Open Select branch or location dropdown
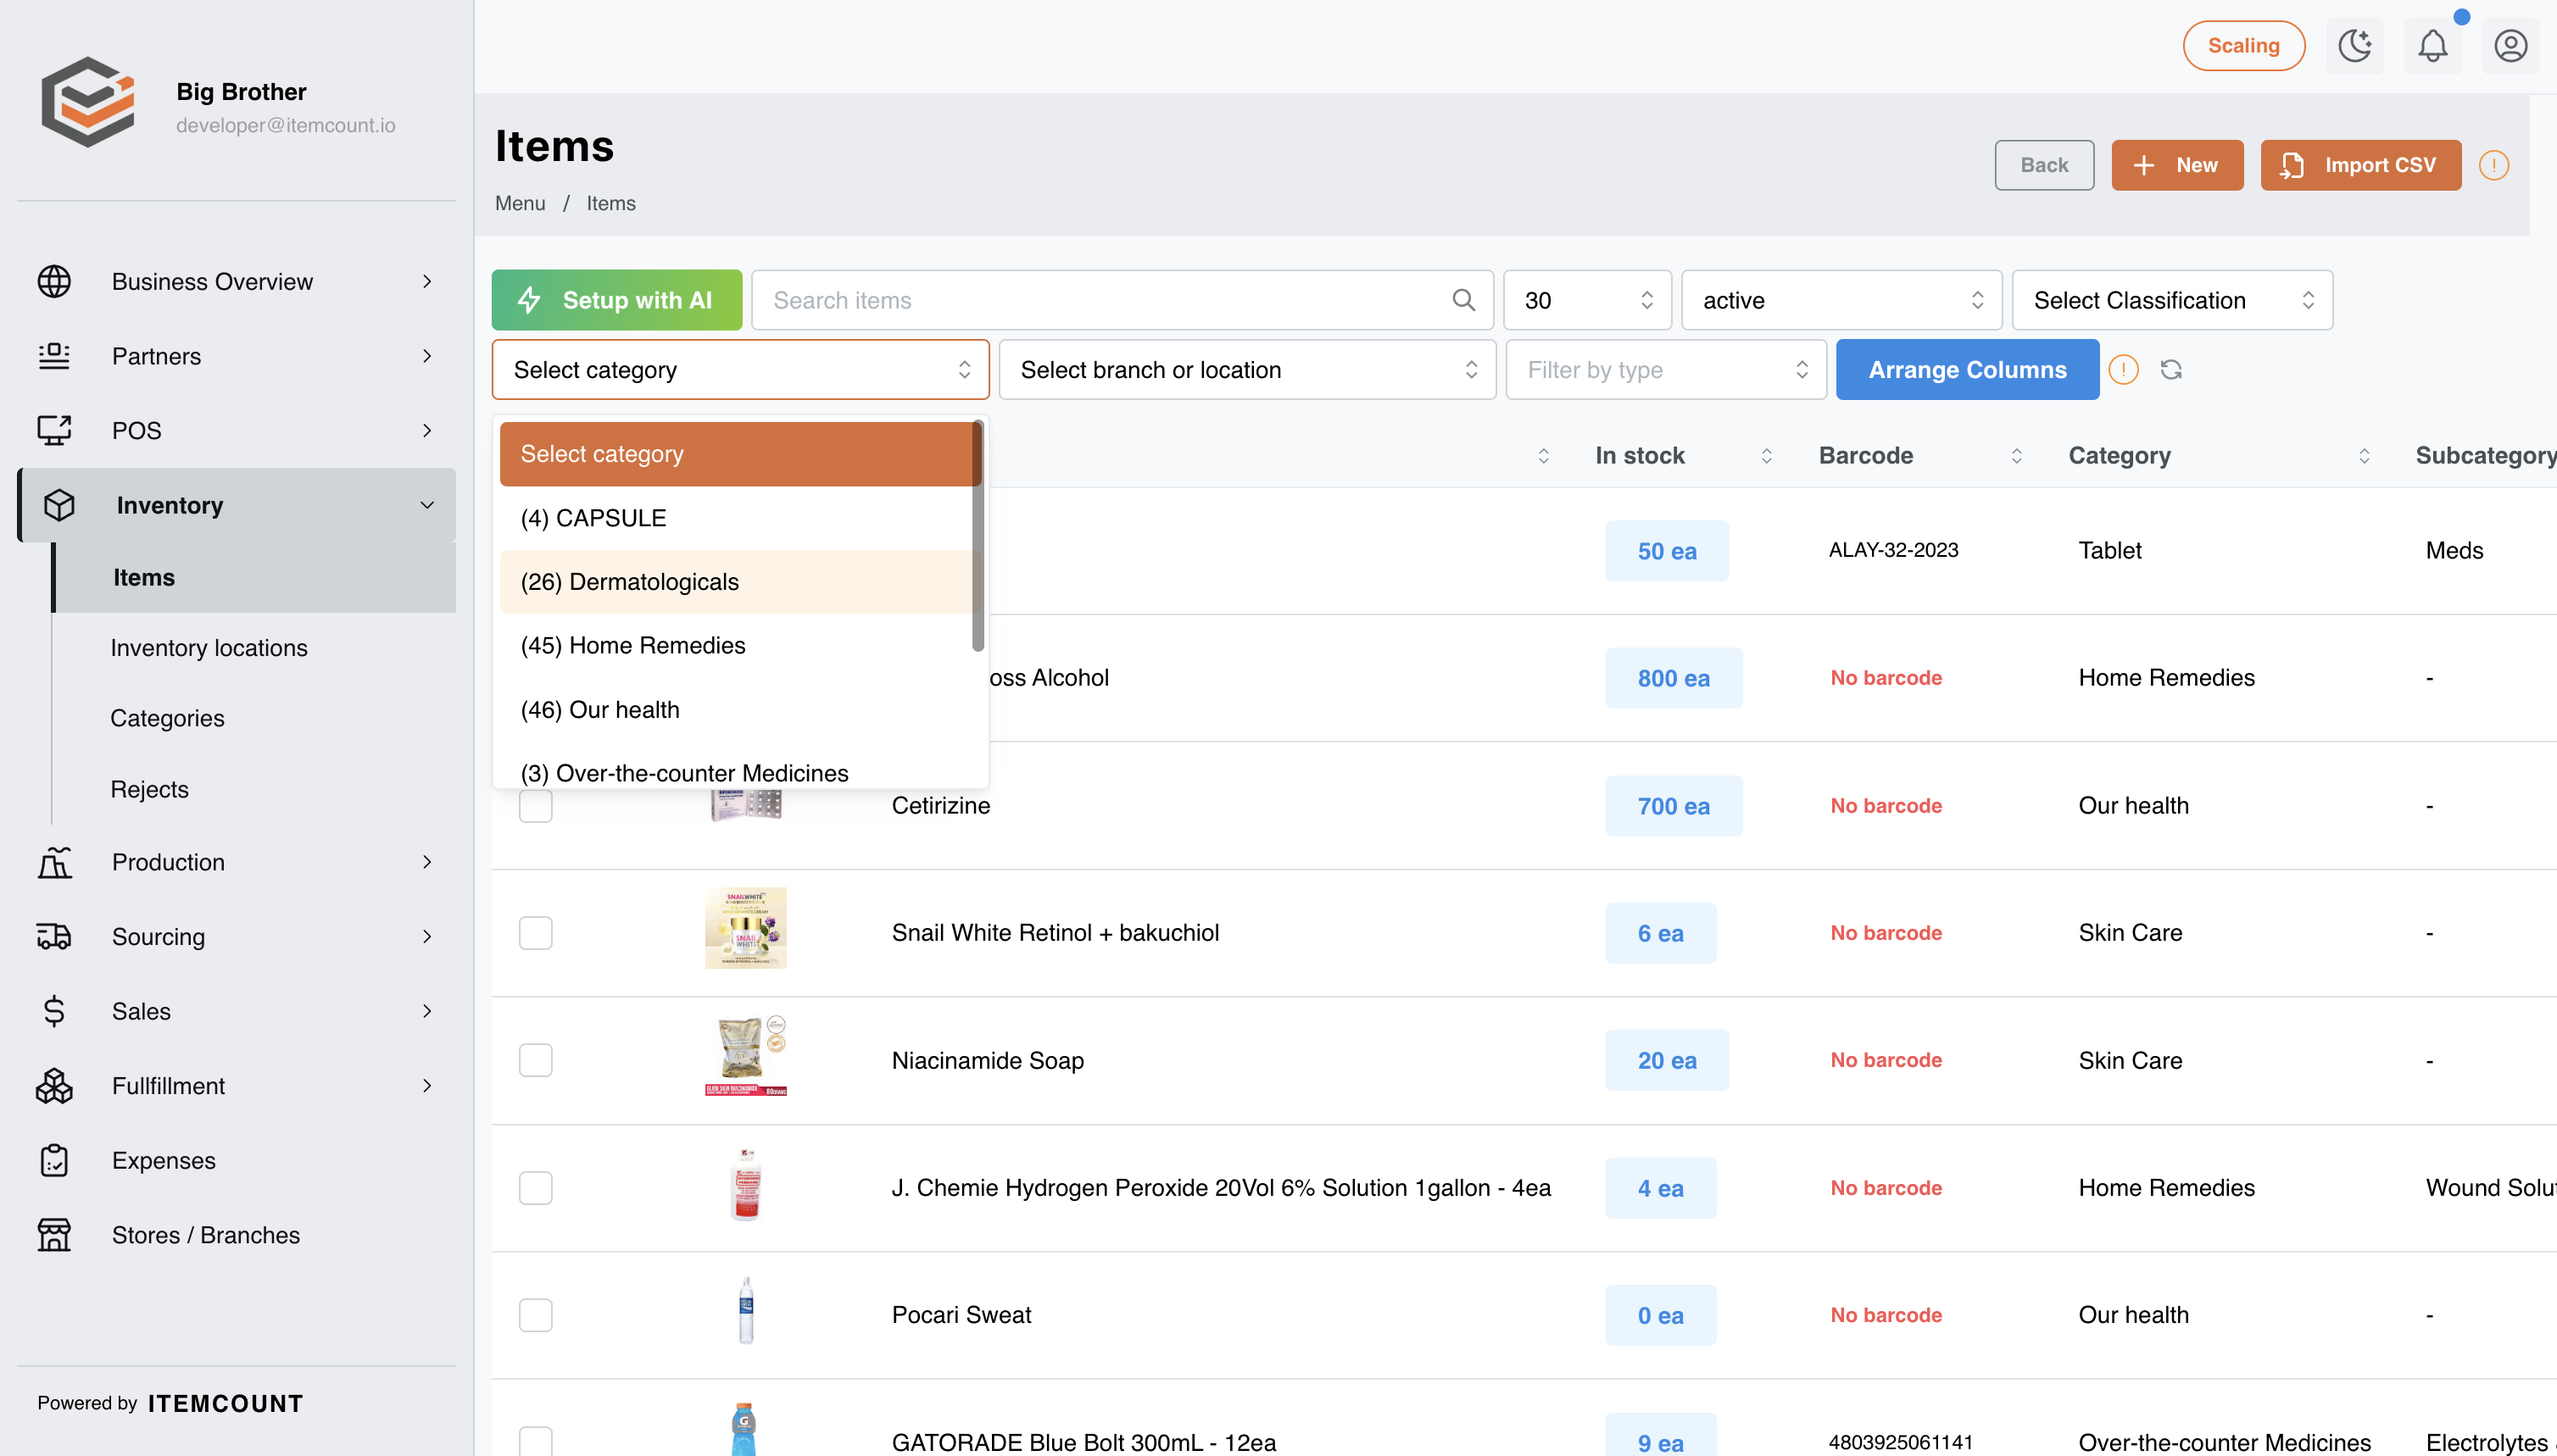The image size is (2557, 1456). [x=1247, y=370]
